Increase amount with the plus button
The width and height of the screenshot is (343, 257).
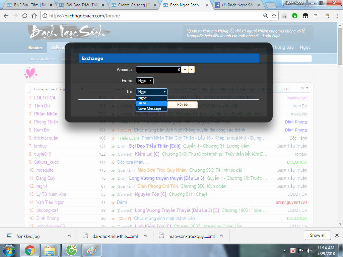[185, 70]
